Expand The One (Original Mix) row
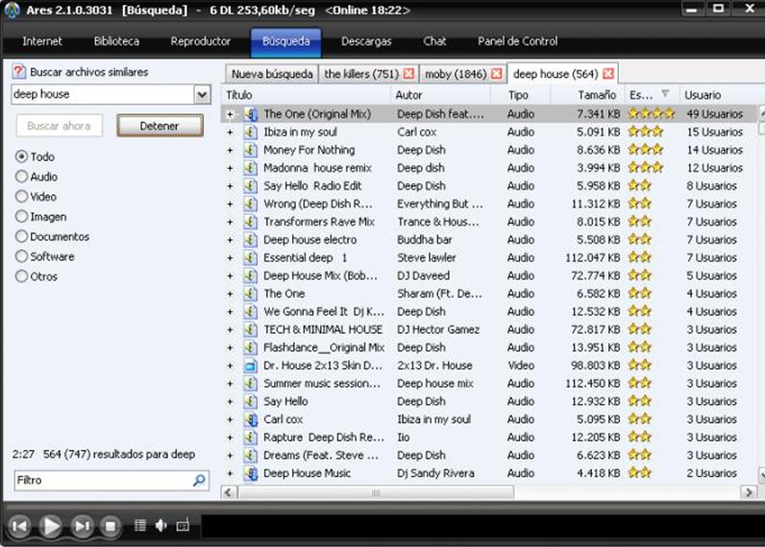Viewport: 765px width, 547px height. (x=230, y=114)
